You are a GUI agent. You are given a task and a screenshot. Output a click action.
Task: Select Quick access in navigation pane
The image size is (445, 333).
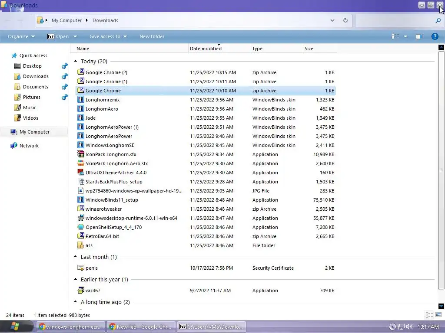click(x=33, y=55)
